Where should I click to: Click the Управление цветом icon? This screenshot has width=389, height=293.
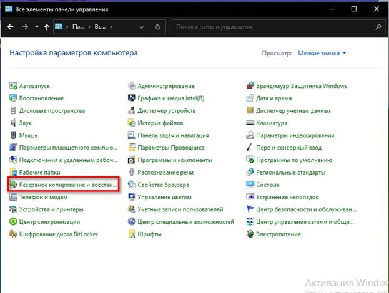(x=132, y=197)
